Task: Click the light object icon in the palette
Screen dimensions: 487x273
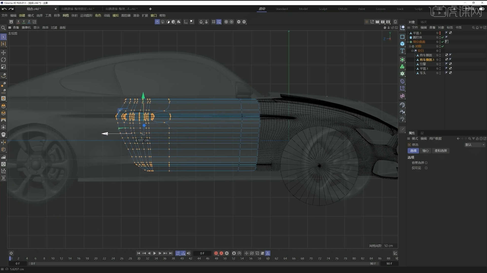Action: [402, 119]
